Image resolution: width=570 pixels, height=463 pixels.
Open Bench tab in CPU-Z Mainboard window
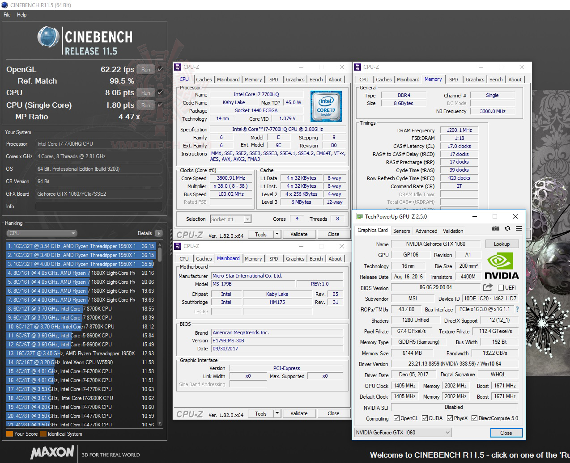(x=316, y=259)
